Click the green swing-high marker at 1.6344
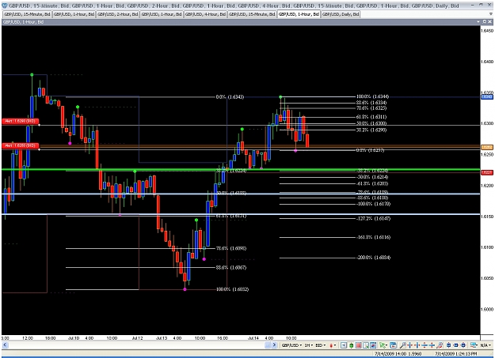Viewport: 495px width, 358px height. click(280, 97)
